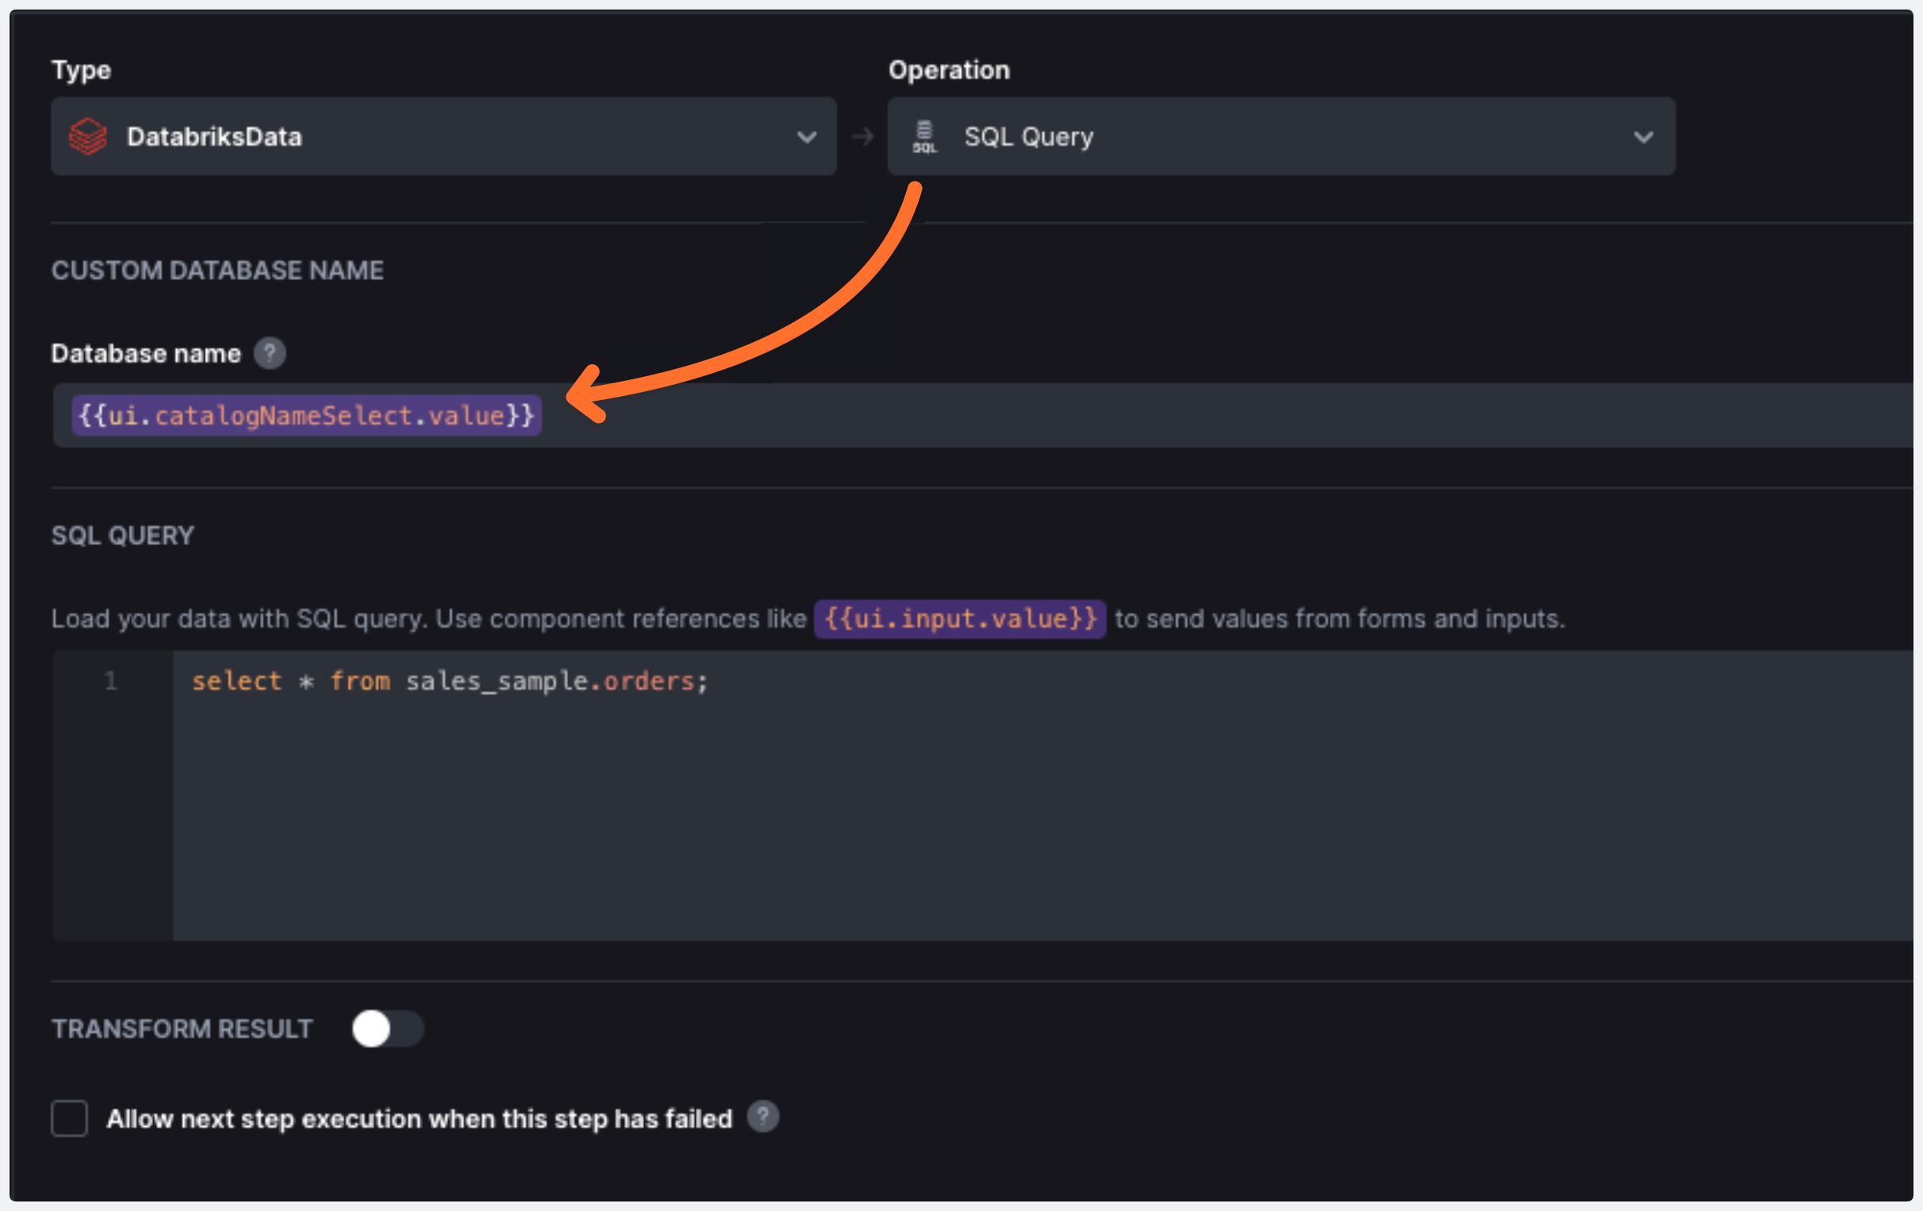Click the SQL database icon in Operation
This screenshot has width=1923, height=1211.
pyautogui.click(x=924, y=136)
